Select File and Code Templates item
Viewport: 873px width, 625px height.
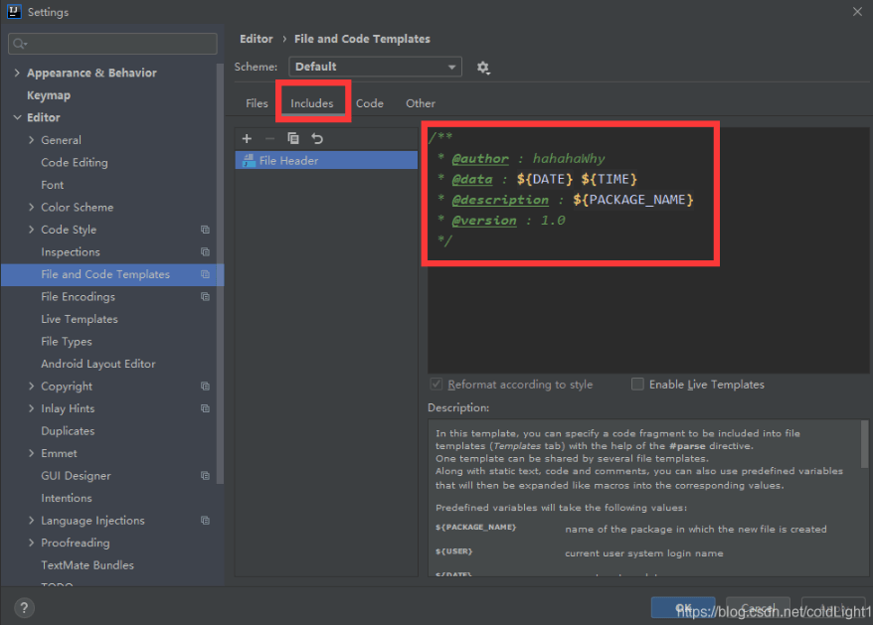pos(112,274)
